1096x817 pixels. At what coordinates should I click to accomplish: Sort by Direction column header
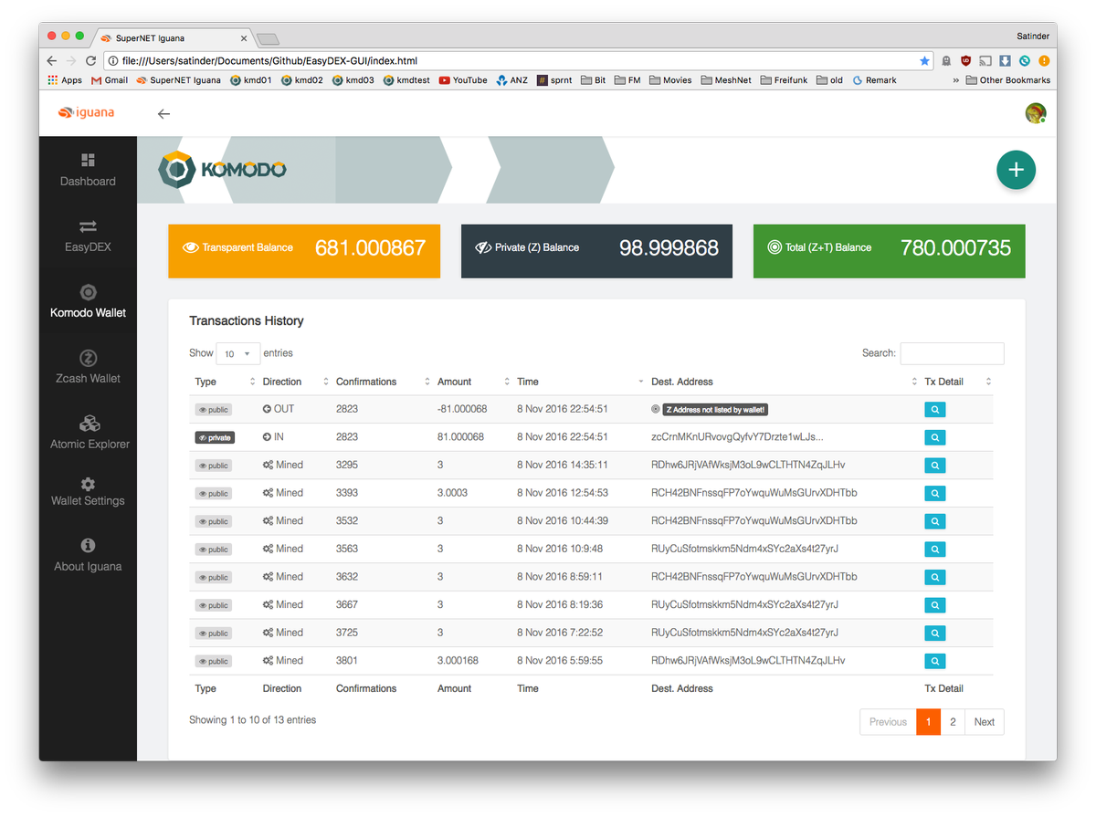(294, 382)
